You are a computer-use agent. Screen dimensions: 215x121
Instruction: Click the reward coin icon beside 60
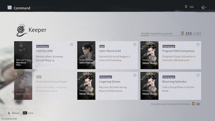(193, 104)
